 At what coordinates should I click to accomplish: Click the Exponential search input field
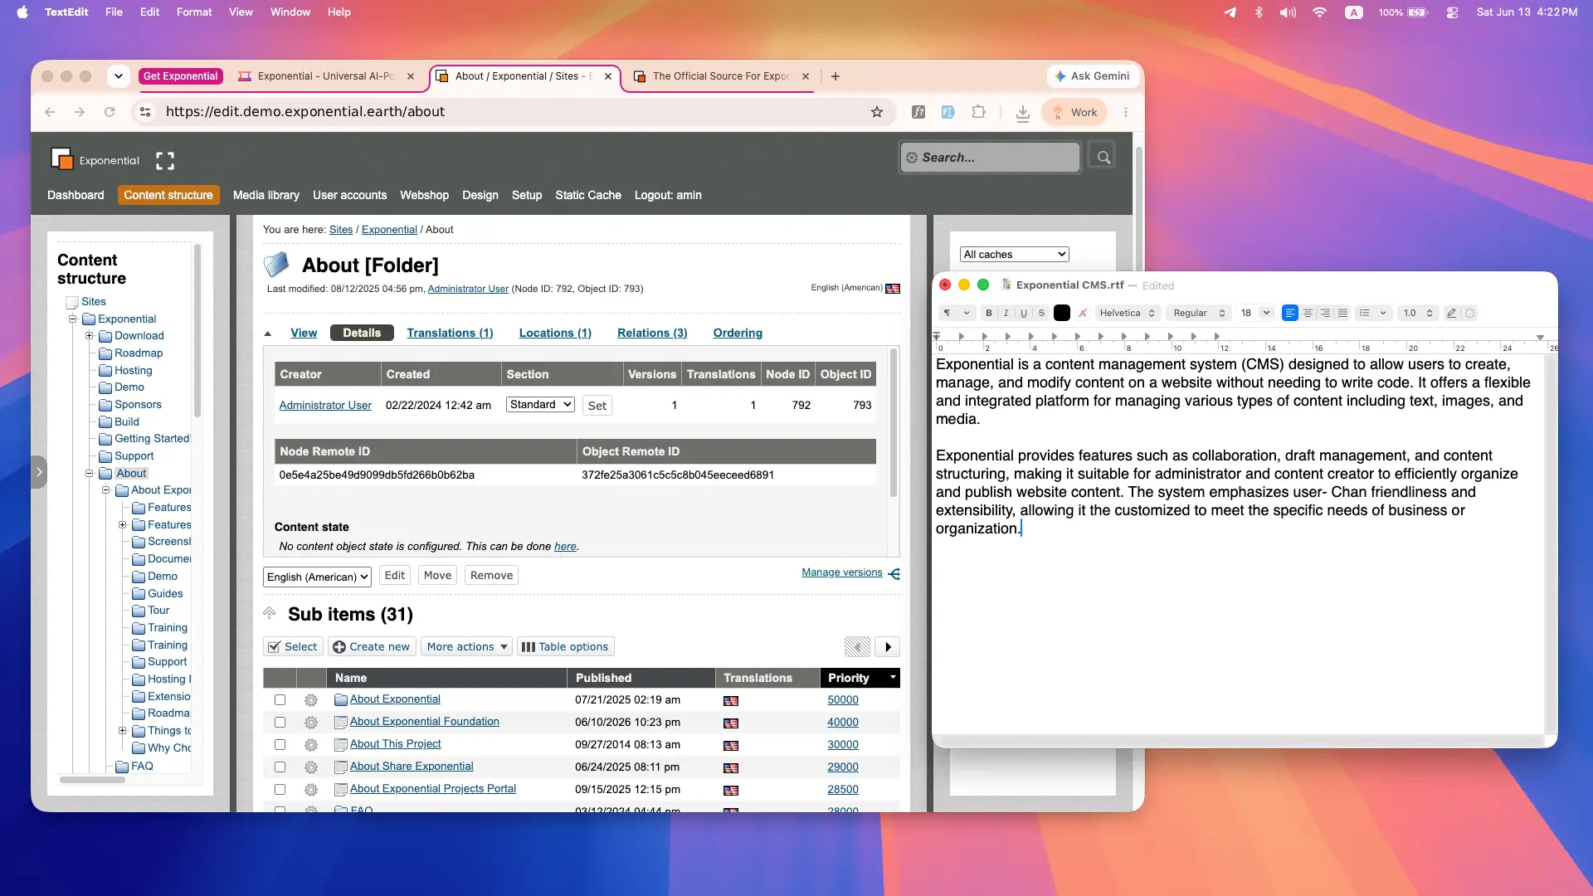[x=991, y=158]
